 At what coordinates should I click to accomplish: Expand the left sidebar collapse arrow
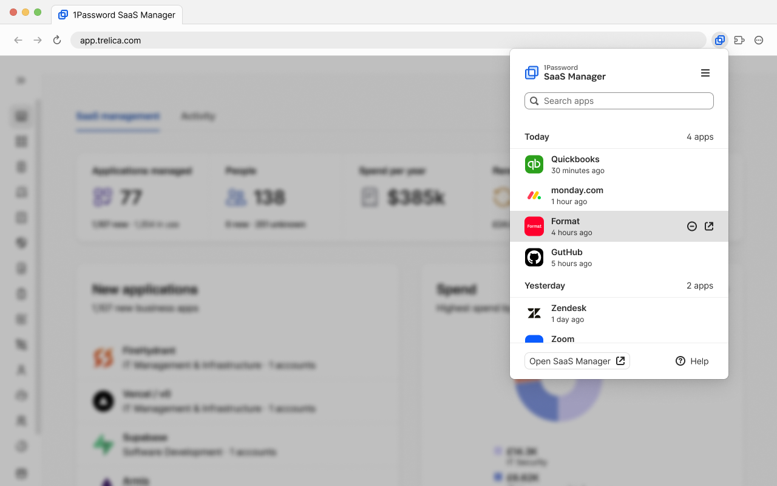click(x=21, y=80)
